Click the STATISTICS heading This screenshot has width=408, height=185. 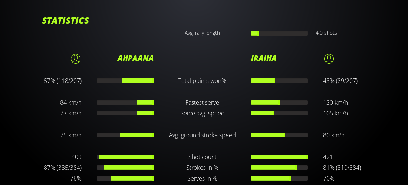[66, 21]
